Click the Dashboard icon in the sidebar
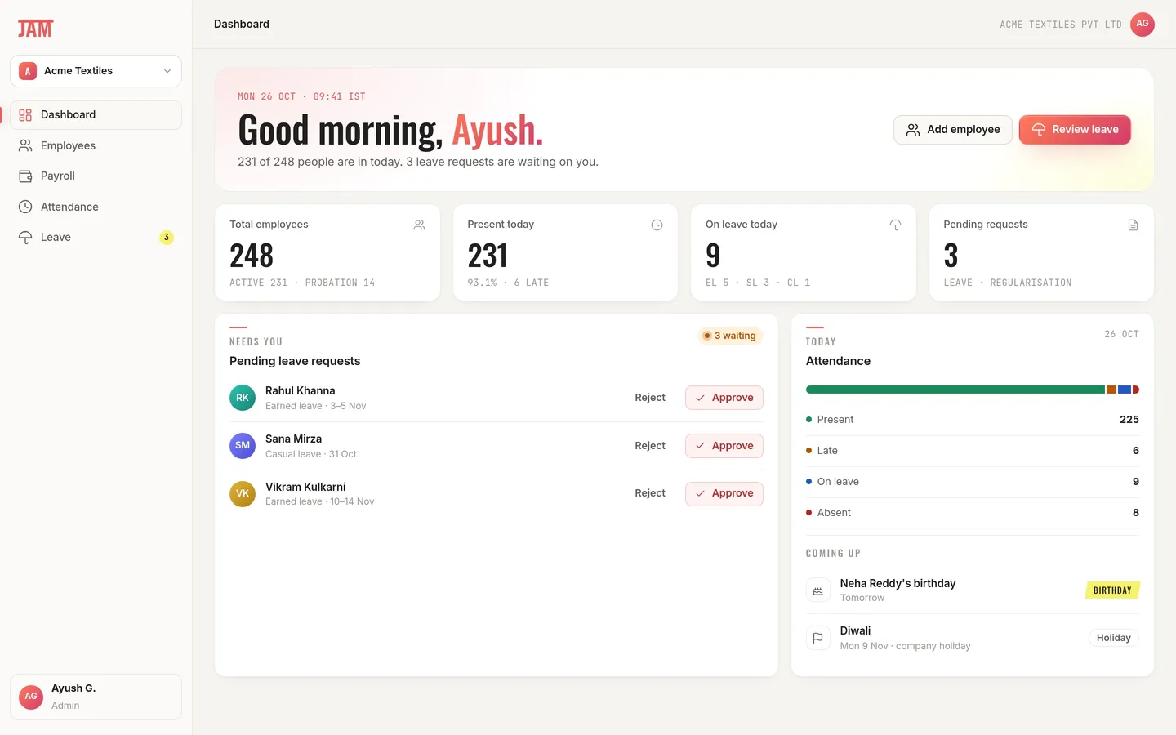This screenshot has height=735, width=1176. coord(25,115)
